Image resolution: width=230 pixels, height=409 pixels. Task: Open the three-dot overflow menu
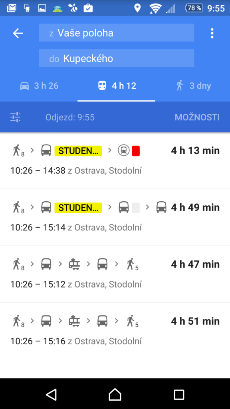(x=212, y=33)
